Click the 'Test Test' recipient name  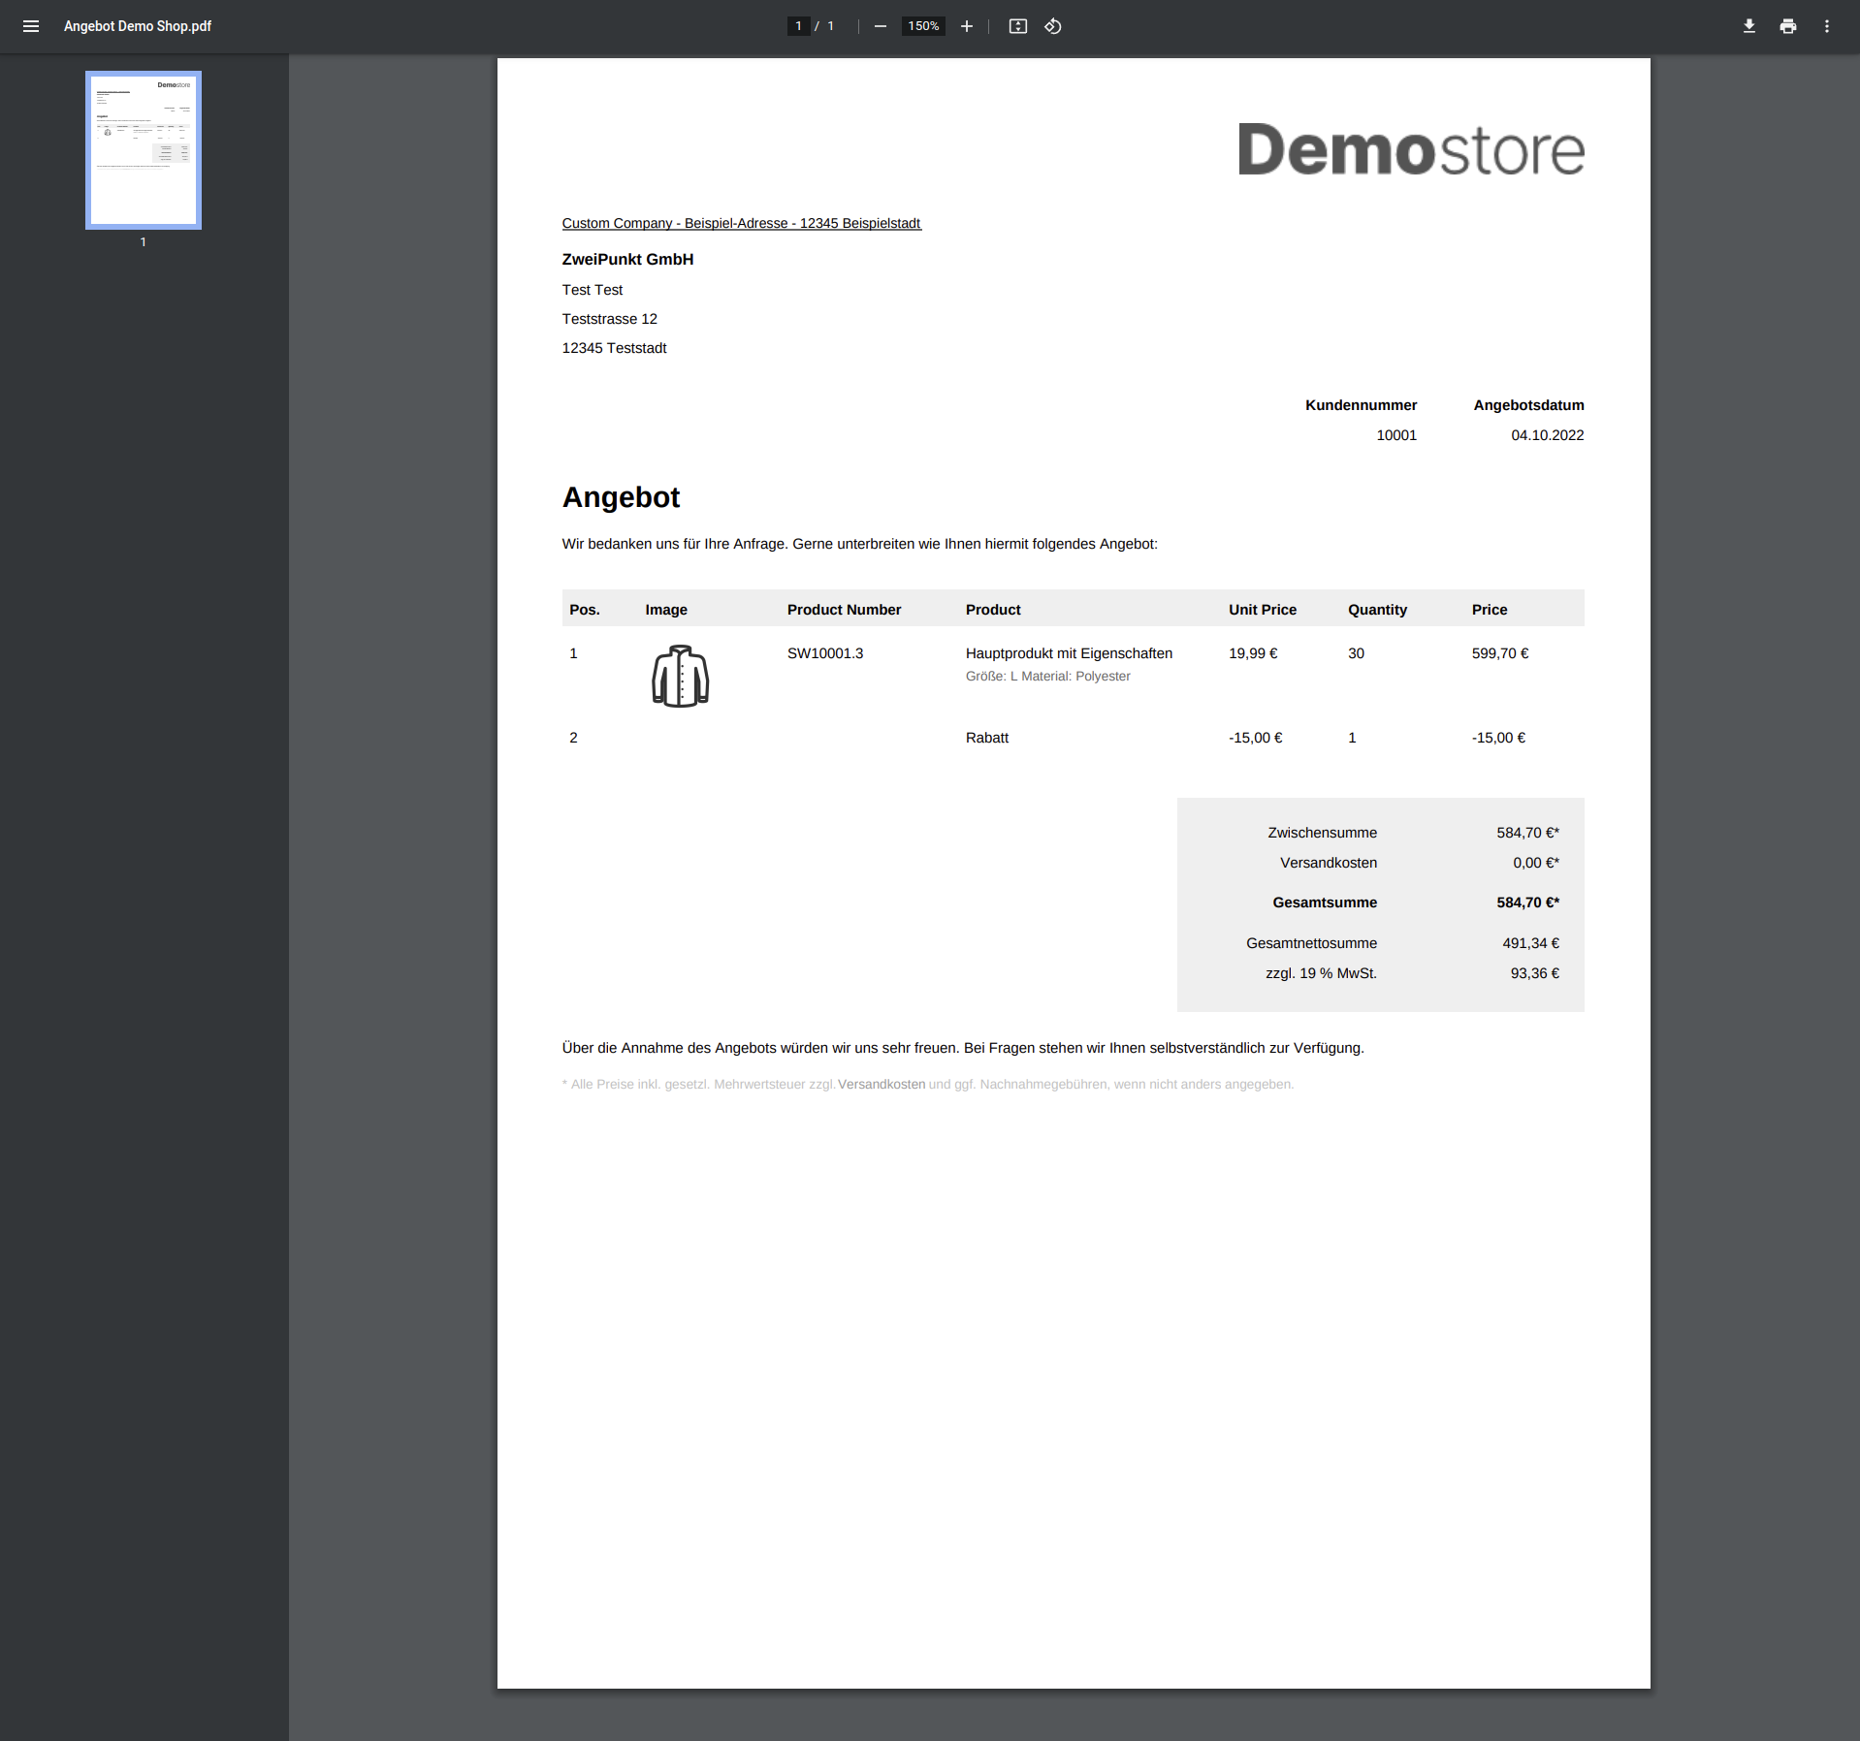click(x=593, y=290)
